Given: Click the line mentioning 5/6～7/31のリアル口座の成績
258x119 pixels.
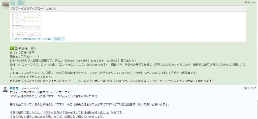Looking at the screenshot, I should (73, 61).
